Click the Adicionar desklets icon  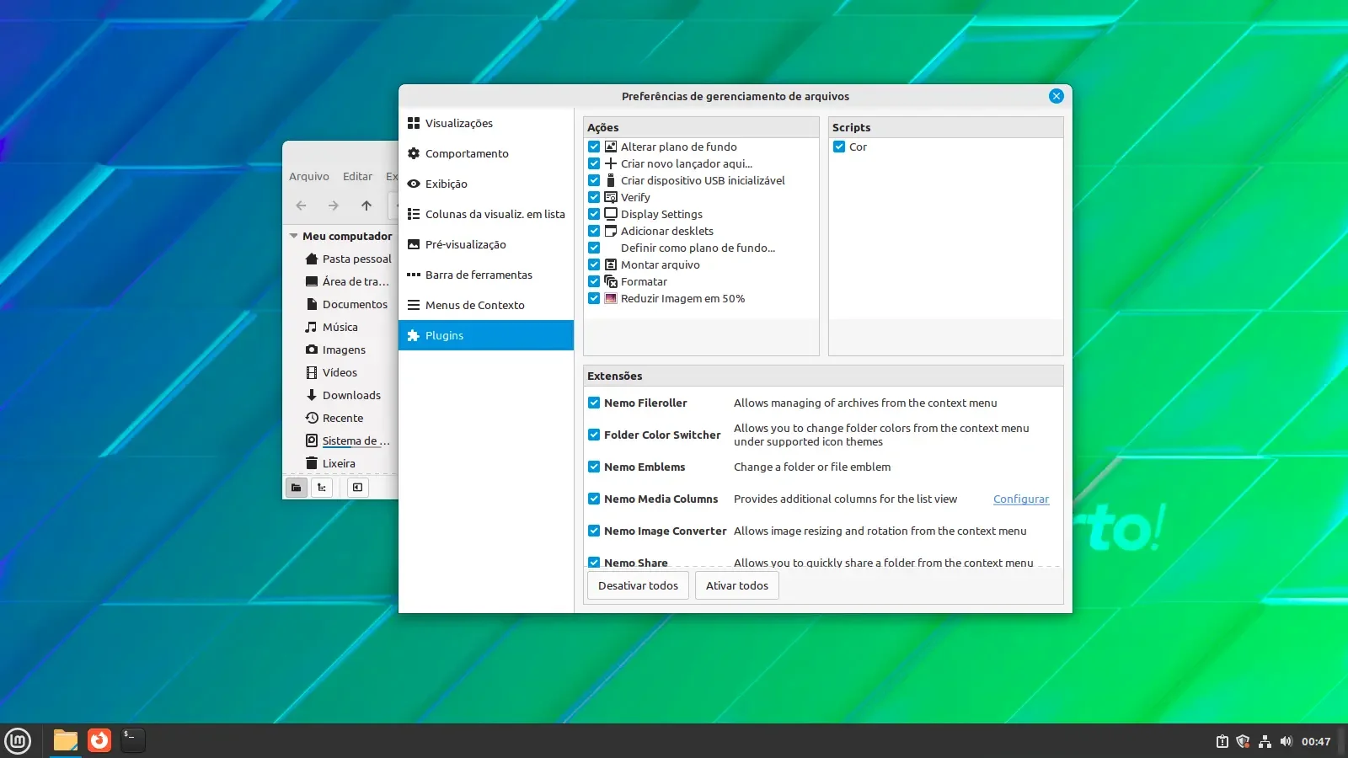[611, 231]
